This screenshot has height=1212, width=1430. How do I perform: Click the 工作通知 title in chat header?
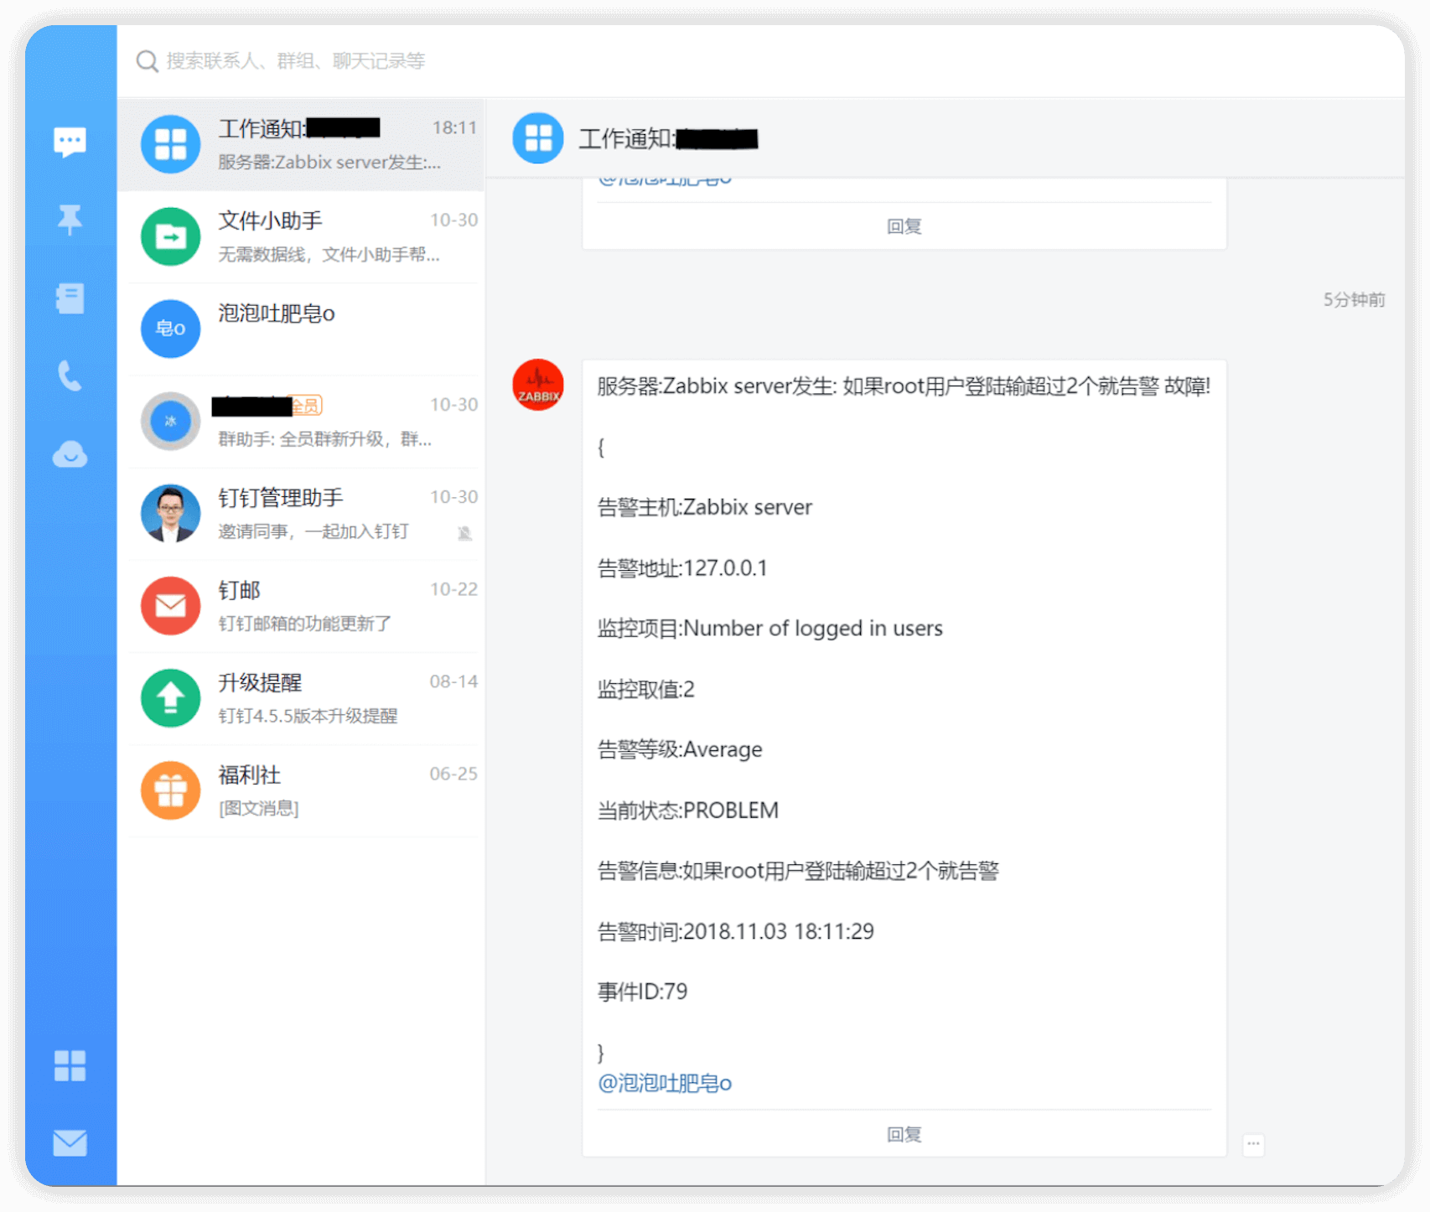(668, 138)
